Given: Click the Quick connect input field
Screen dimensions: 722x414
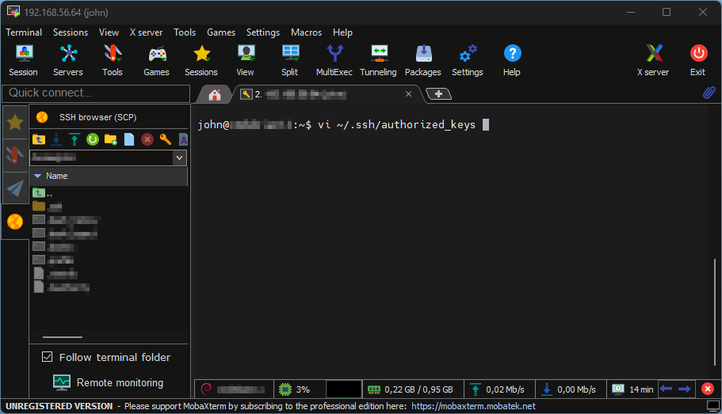Looking at the screenshot, I should 96,93.
